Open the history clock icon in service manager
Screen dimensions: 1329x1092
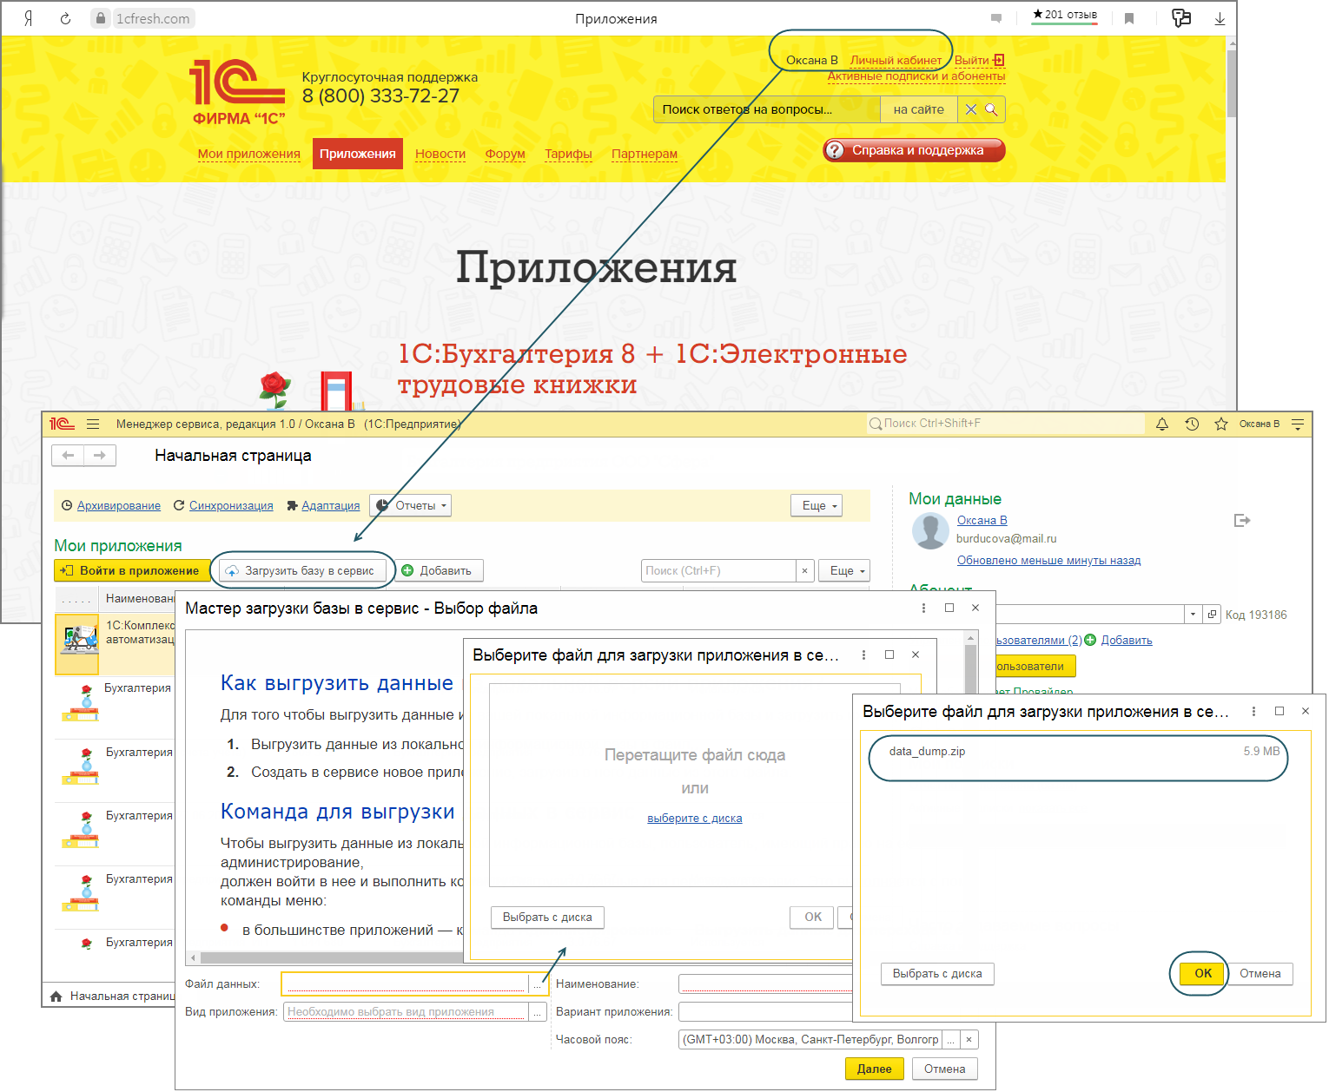(x=1192, y=424)
